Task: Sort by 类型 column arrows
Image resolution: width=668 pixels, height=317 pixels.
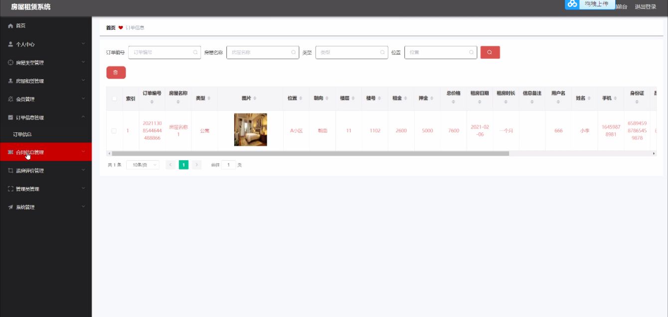Action: coord(209,99)
